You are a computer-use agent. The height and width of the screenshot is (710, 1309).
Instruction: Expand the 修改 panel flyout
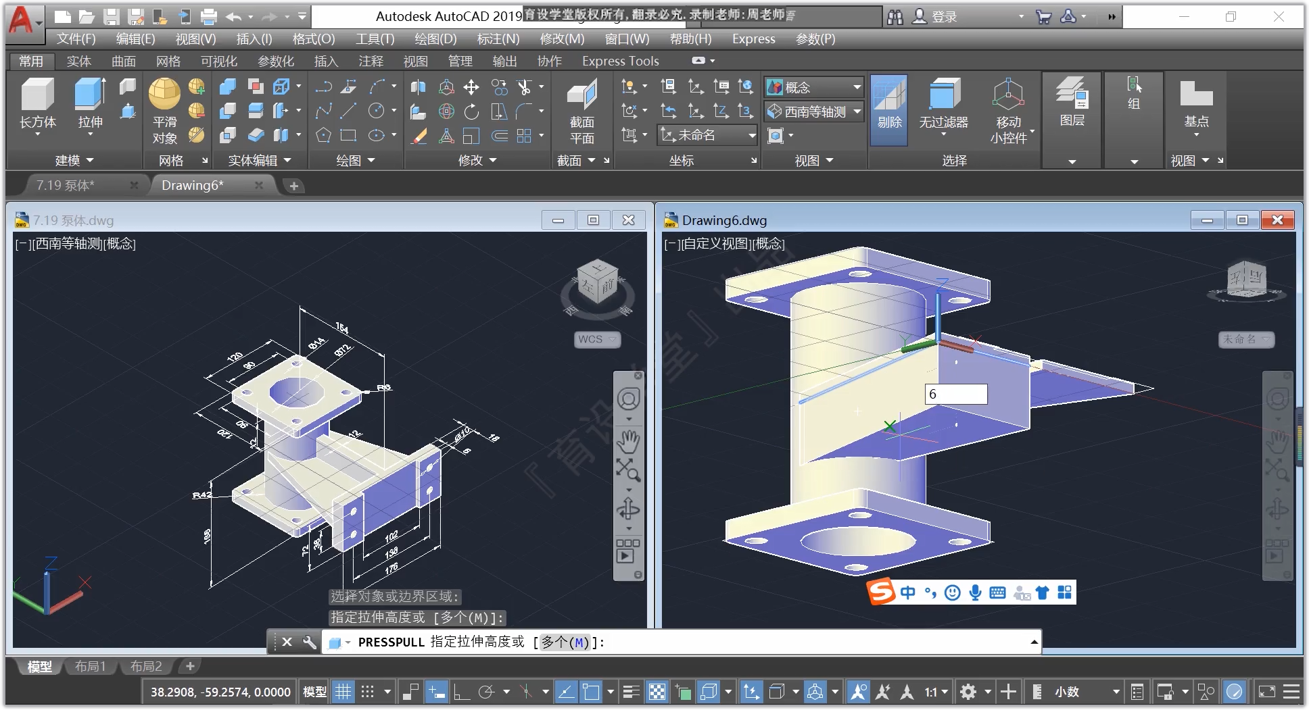click(x=477, y=160)
